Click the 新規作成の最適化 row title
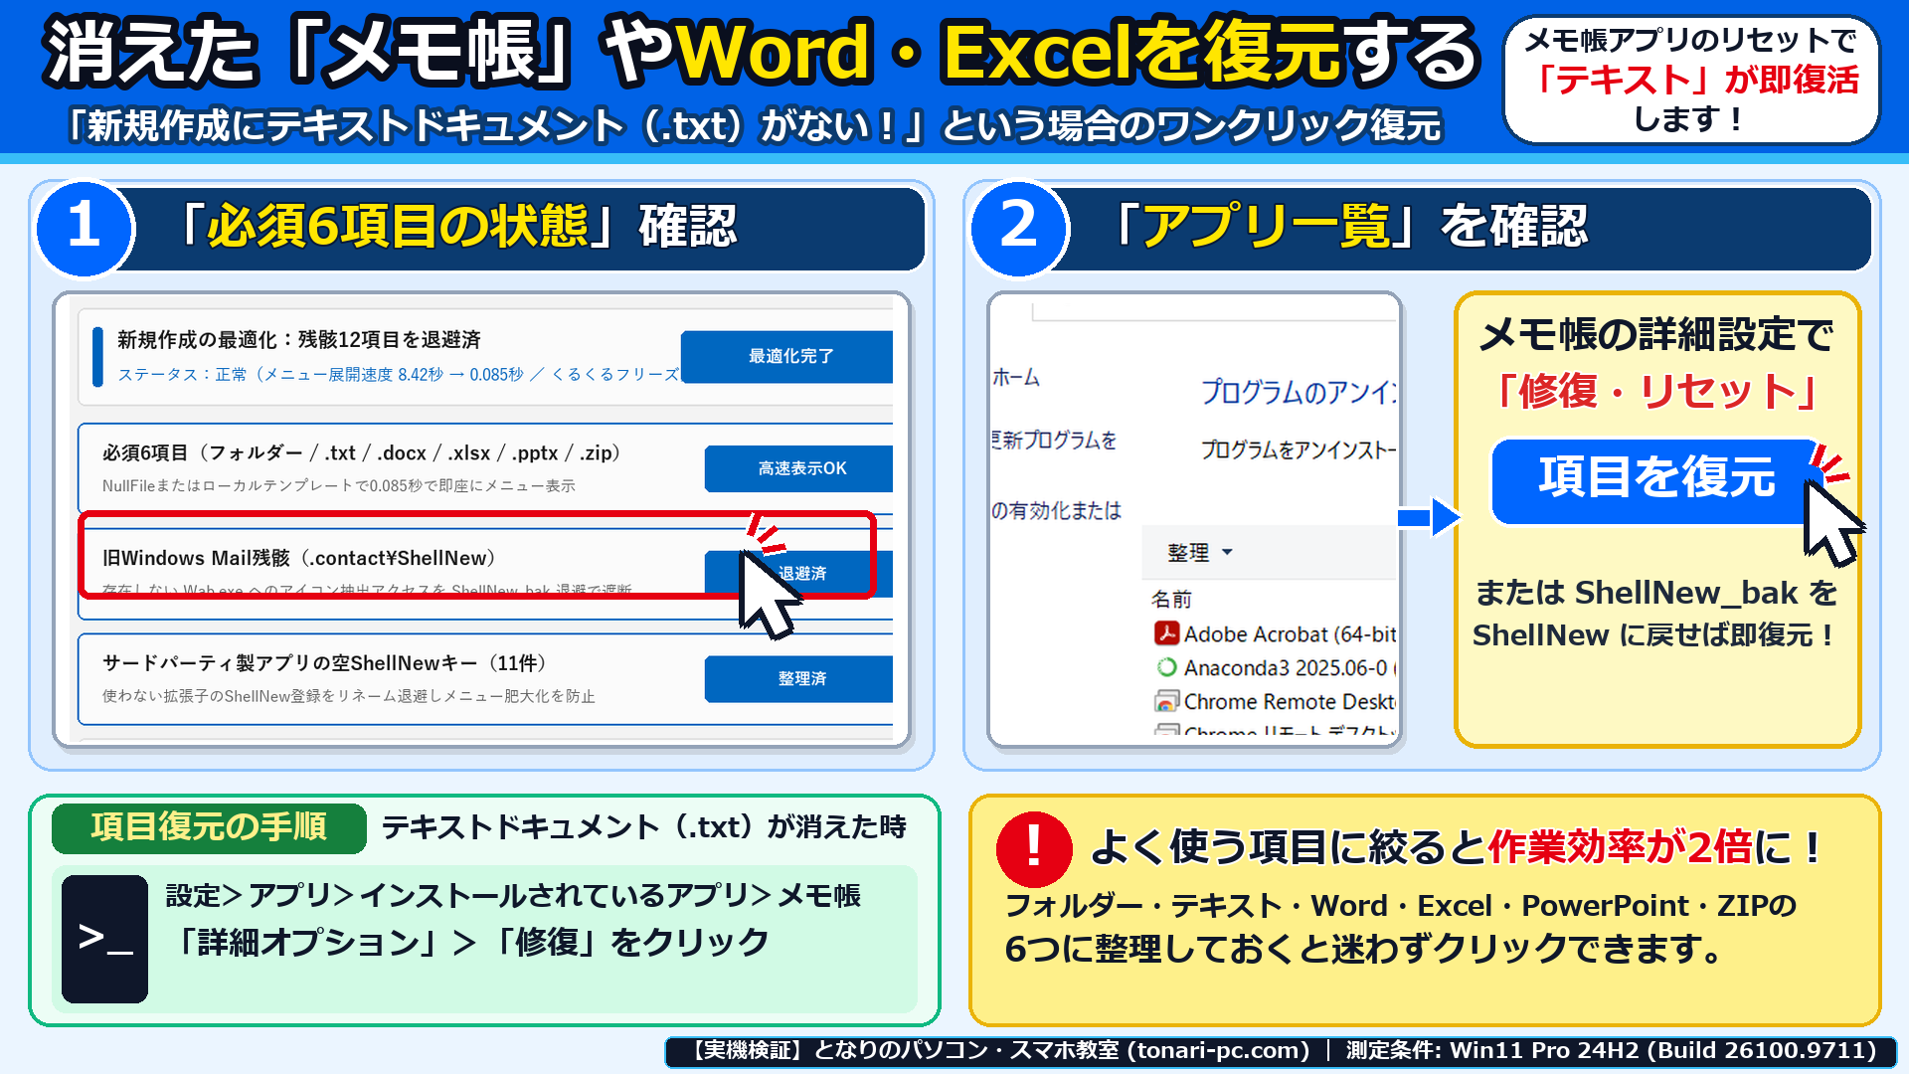 (299, 340)
